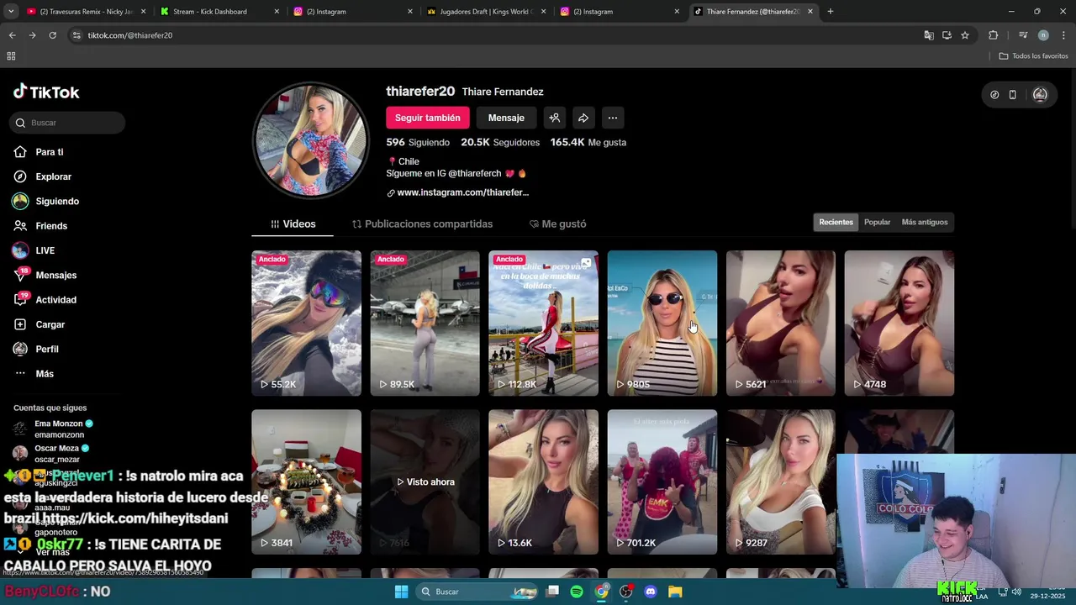
Task: Open the video with 4748 views
Action: 899,323
